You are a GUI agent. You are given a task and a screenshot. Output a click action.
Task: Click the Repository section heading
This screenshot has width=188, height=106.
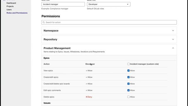pos(50,39)
